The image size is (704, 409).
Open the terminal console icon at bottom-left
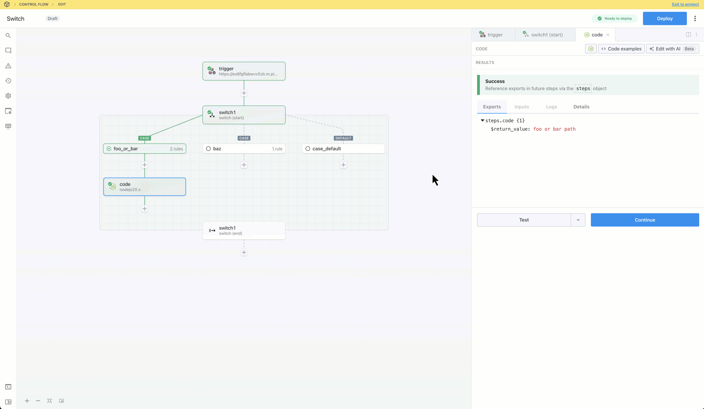tap(8, 387)
